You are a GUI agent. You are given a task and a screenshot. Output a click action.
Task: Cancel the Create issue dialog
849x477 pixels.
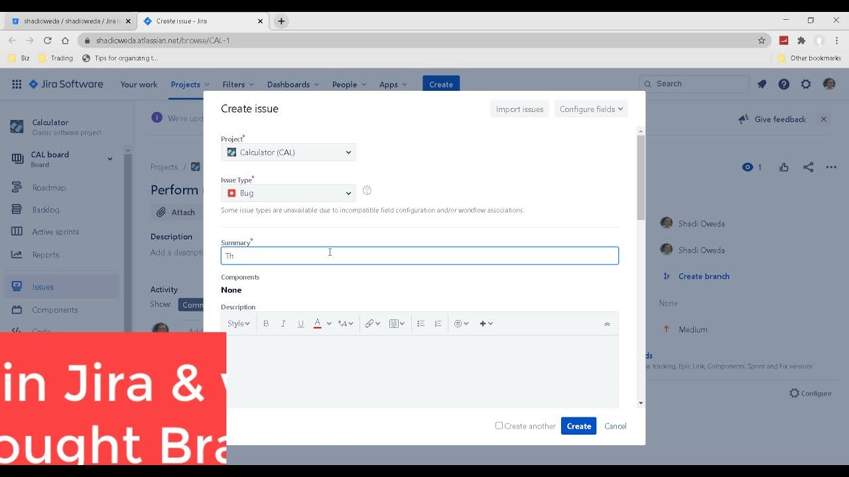click(x=615, y=426)
